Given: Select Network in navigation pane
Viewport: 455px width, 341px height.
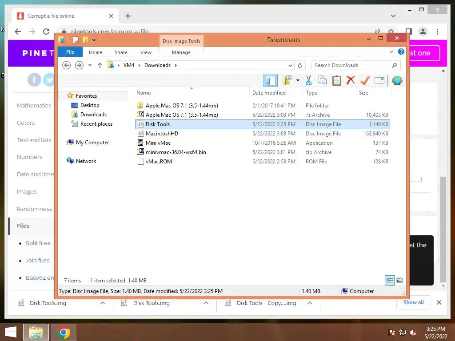Looking at the screenshot, I should pos(86,161).
